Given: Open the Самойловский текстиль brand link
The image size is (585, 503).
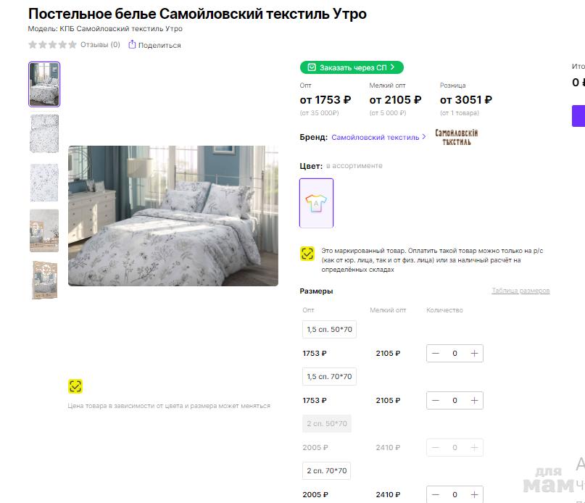Looking at the screenshot, I should [x=376, y=137].
